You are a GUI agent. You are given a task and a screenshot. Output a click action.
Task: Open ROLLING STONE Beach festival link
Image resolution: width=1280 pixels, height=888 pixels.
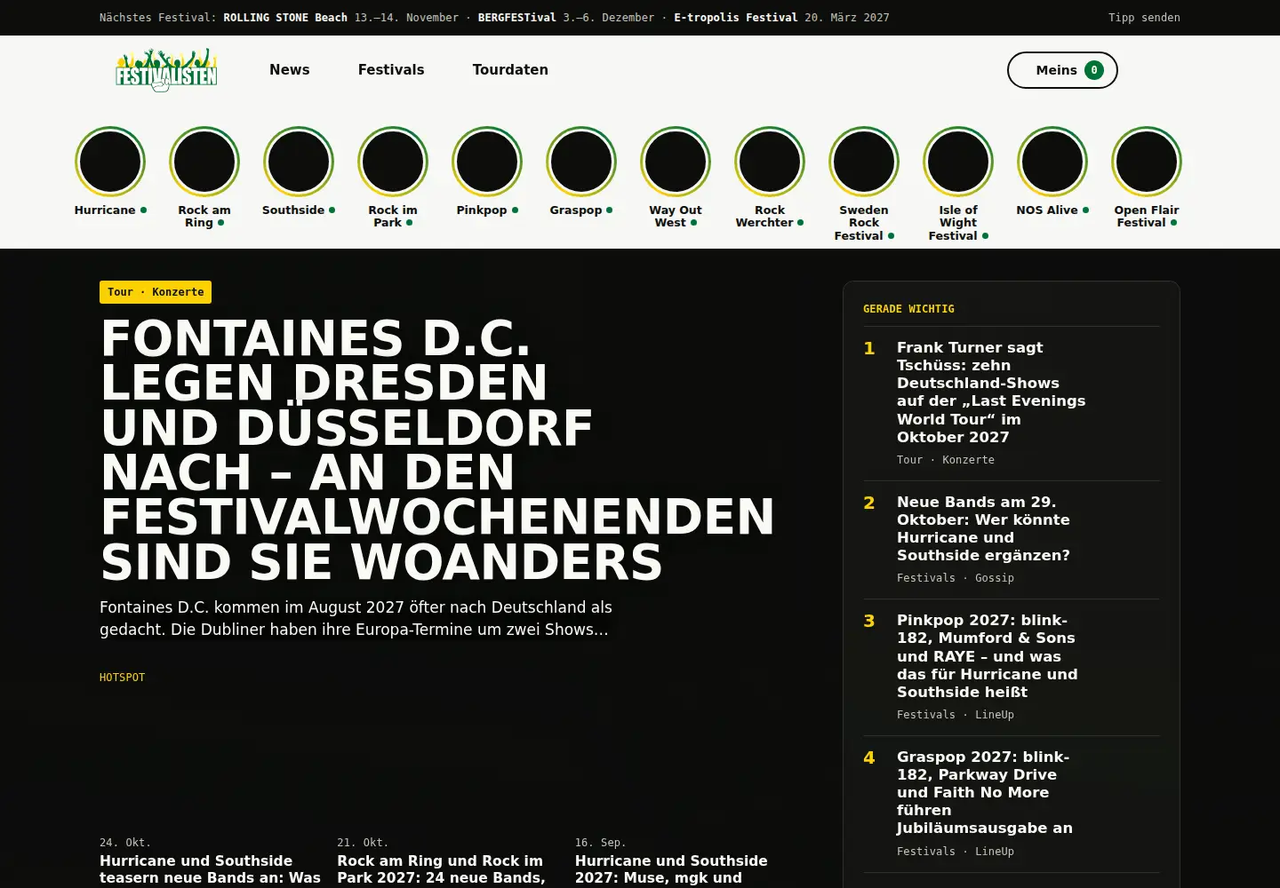coord(285,18)
